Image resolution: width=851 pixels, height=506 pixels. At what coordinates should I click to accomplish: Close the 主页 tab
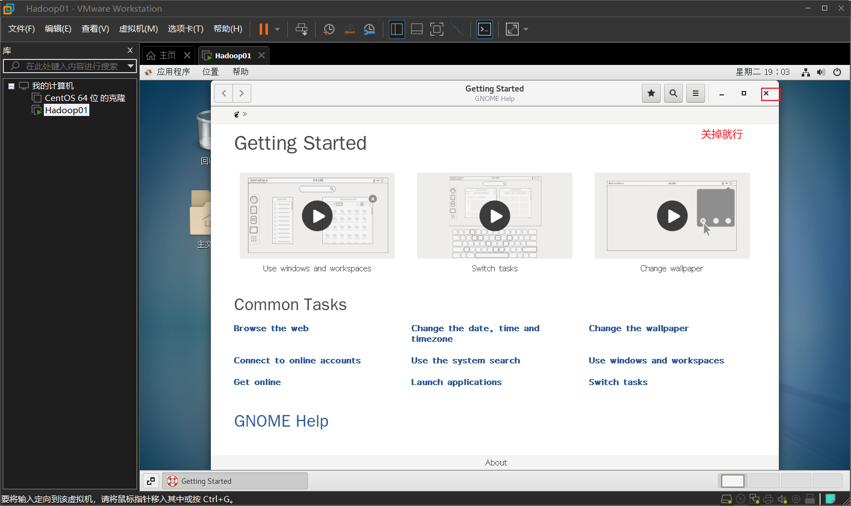tap(187, 55)
